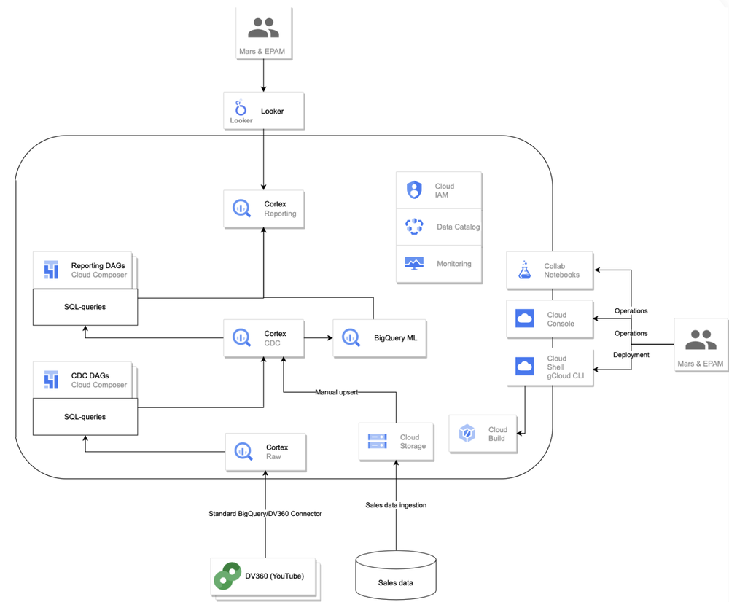Click the "Reporting" subtitle under Cortex

tap(280, 214)
